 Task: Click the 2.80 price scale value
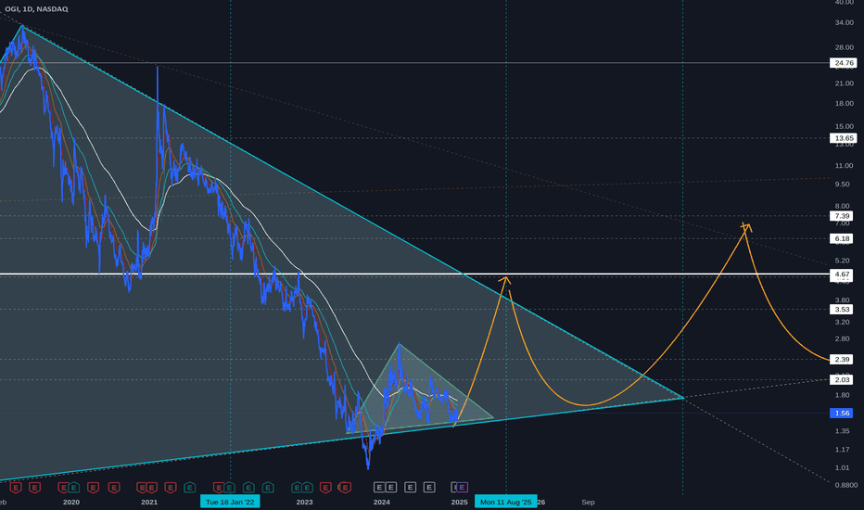(x=842, y=338)
